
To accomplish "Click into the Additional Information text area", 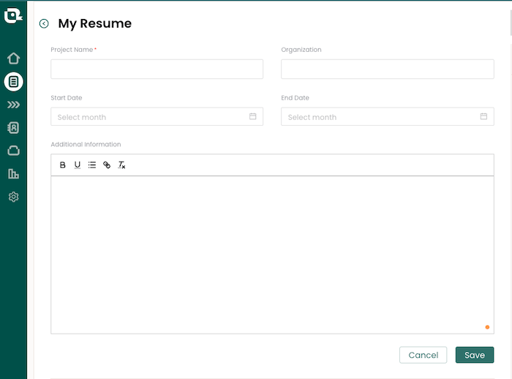I will pos(272,255).
